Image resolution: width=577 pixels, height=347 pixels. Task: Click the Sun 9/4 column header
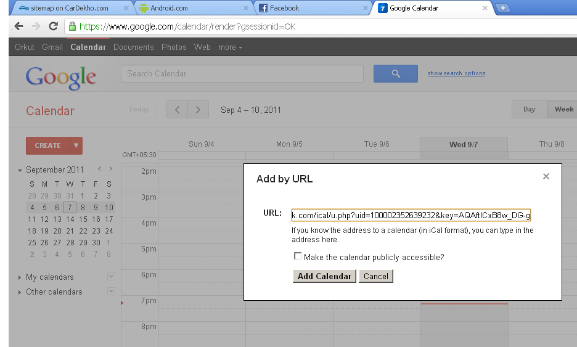click(x=202, y=144)
